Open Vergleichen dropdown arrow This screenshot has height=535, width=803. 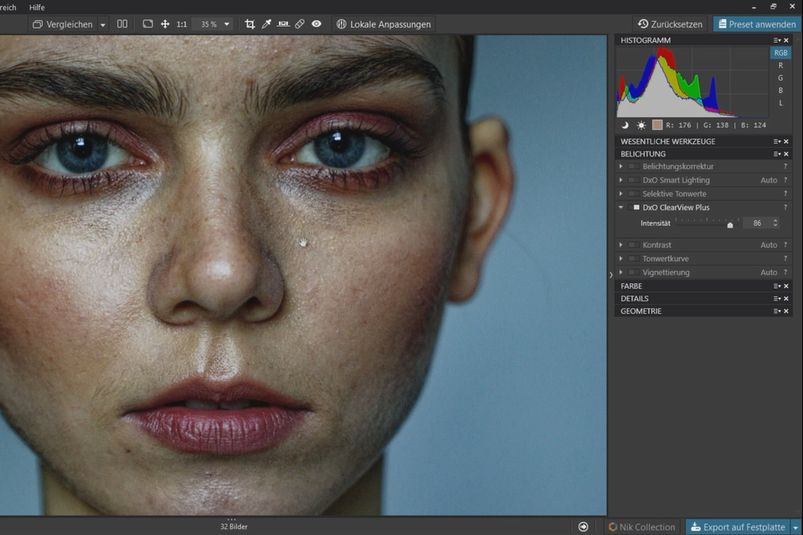coord(103,25)
